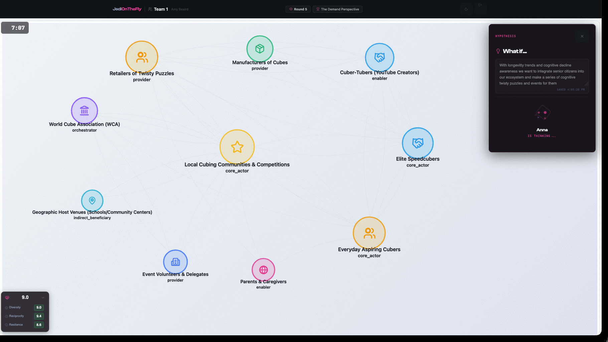
Task: Click the Elite Speedcubers handshake node
Action: (418, 143)
